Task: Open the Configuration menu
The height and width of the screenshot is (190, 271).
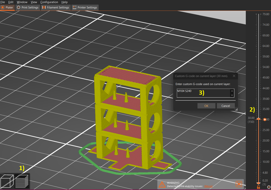Action: 49,2
